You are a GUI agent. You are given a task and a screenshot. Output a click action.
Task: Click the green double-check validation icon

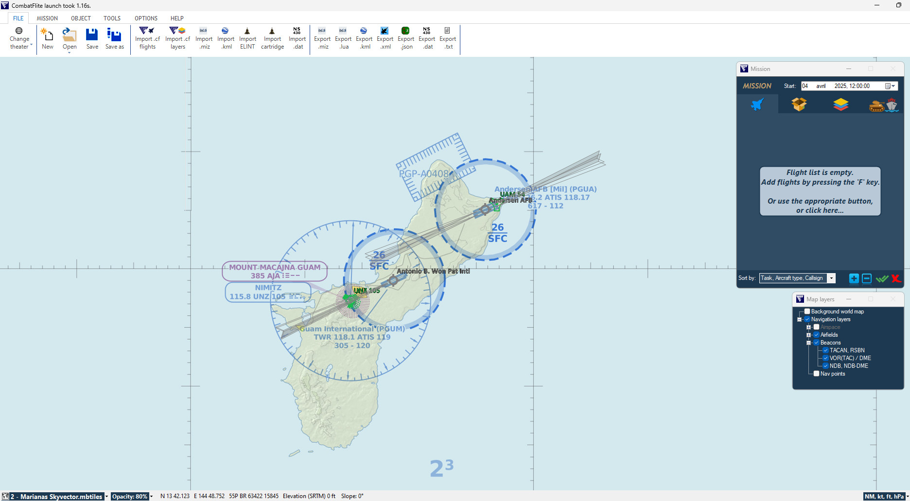point(882,278)
